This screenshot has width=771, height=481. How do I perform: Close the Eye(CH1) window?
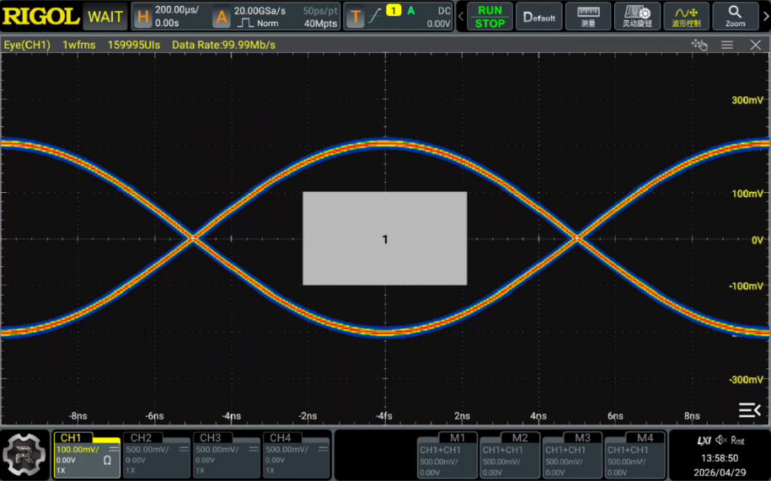756,45
